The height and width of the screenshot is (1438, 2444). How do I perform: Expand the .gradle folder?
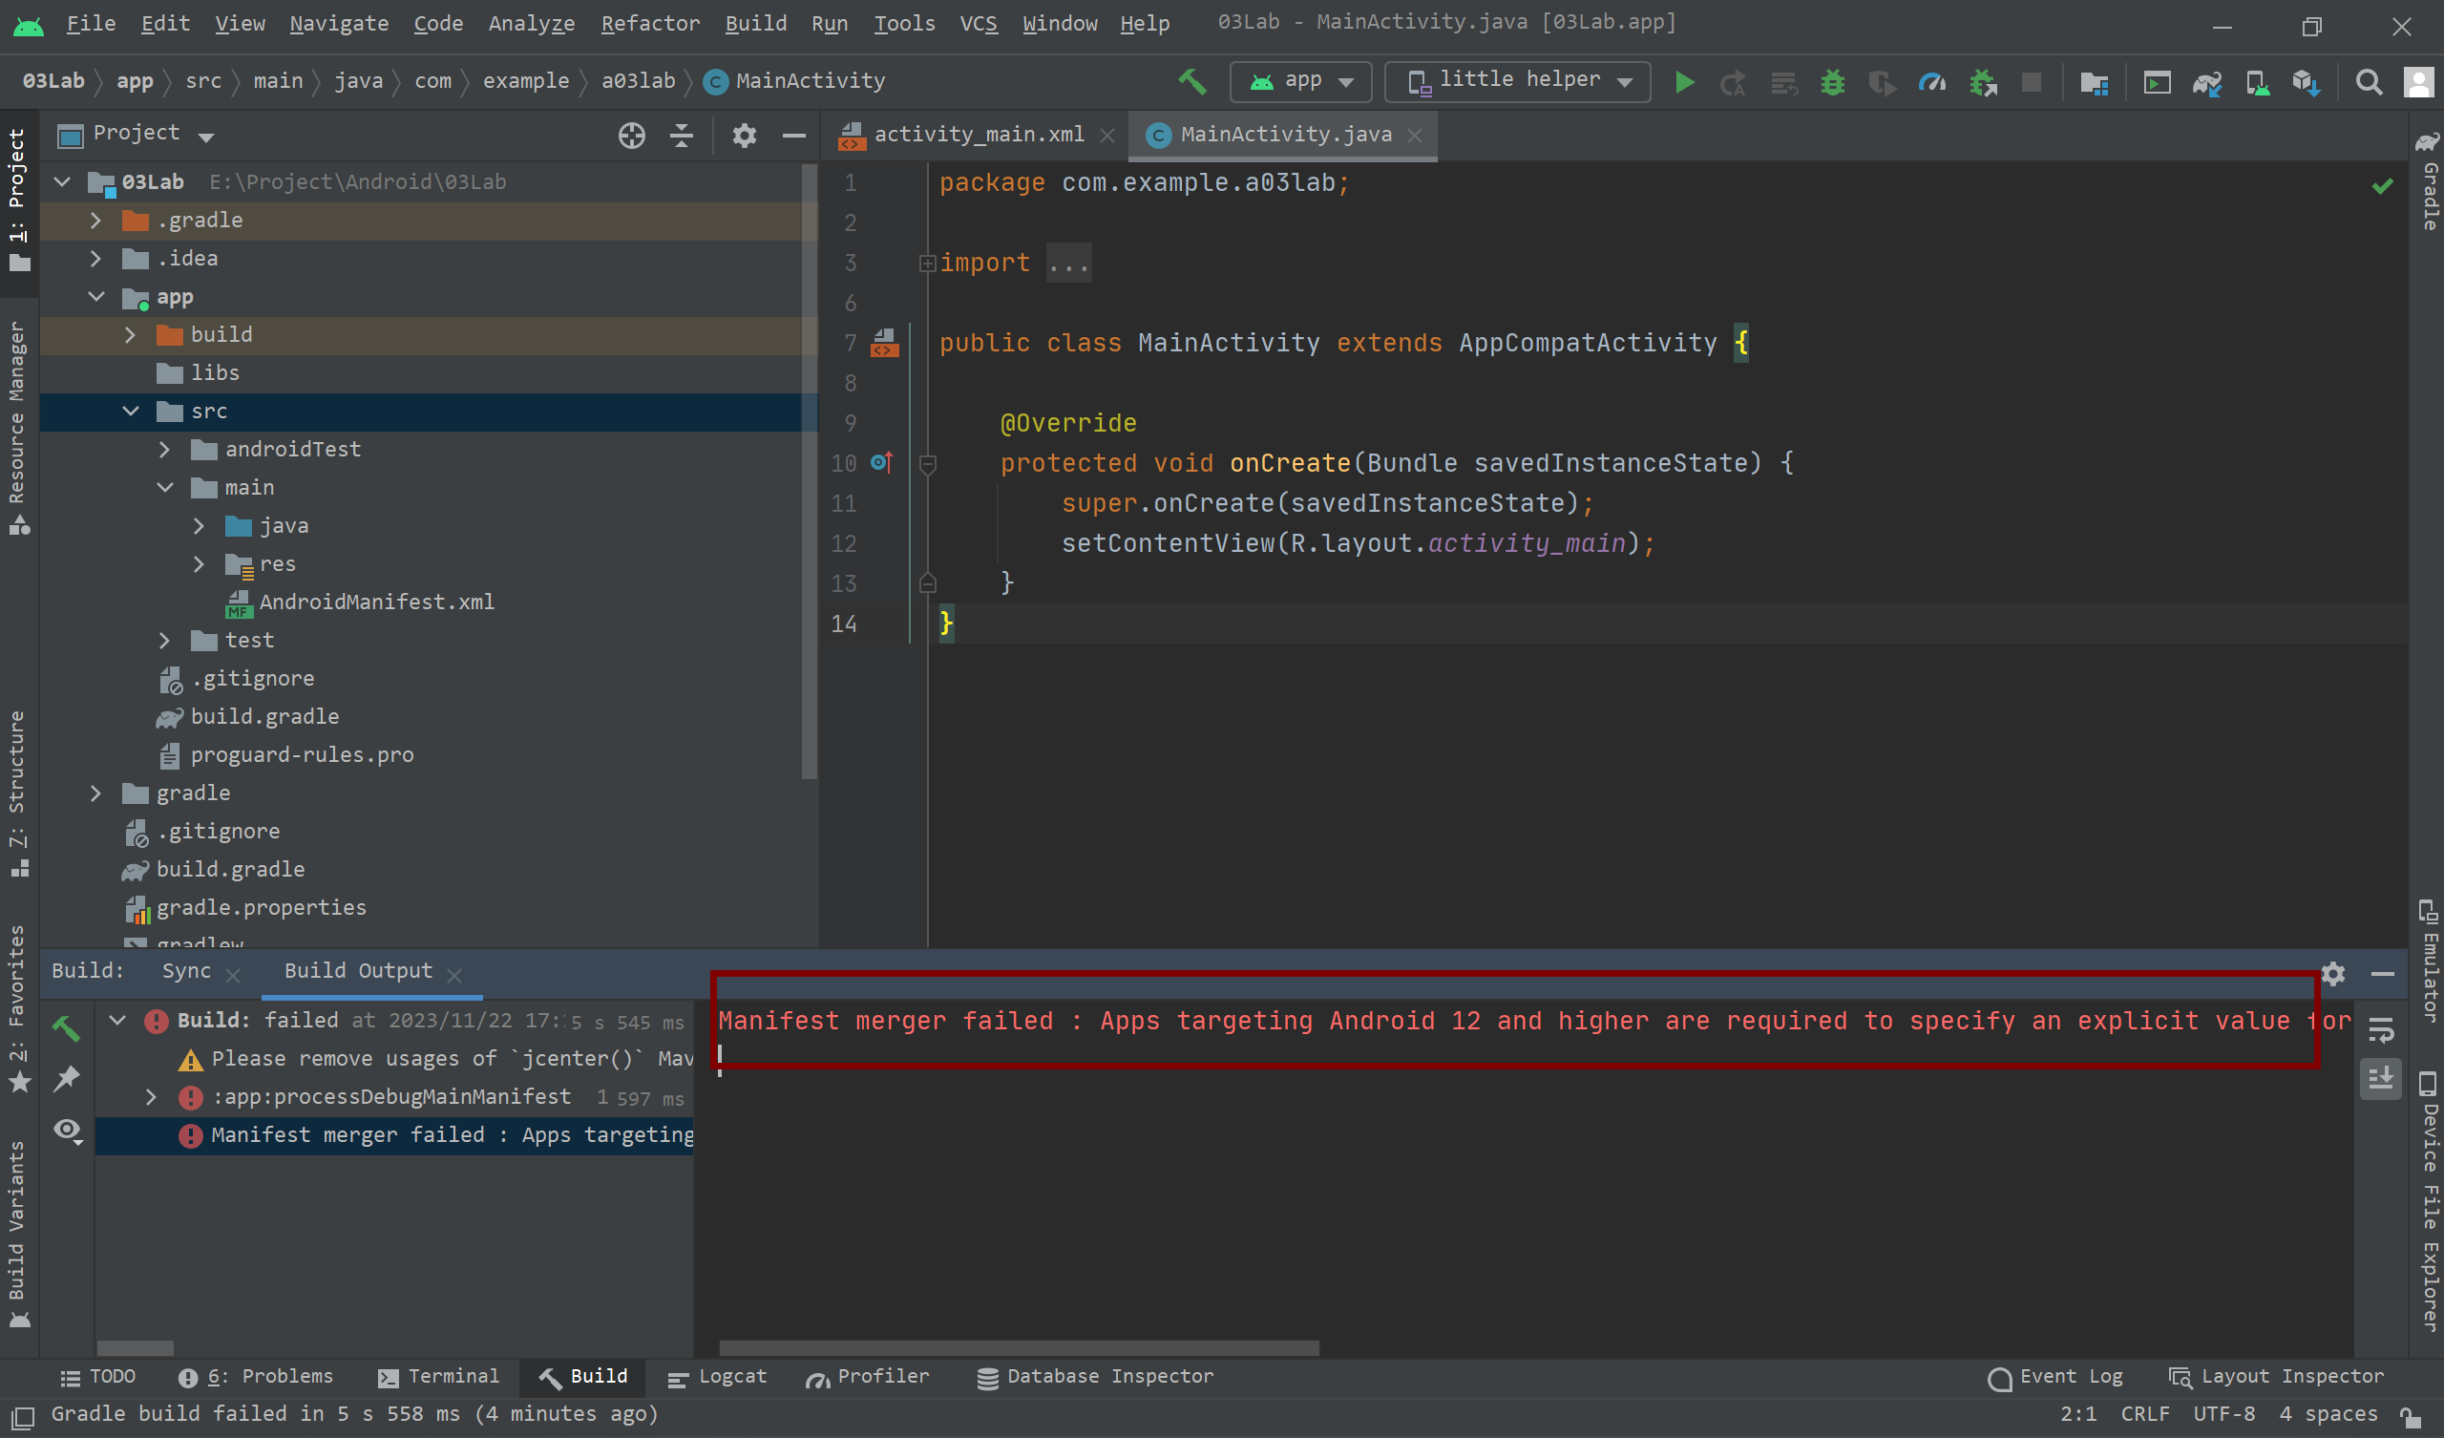coord(95,222)
